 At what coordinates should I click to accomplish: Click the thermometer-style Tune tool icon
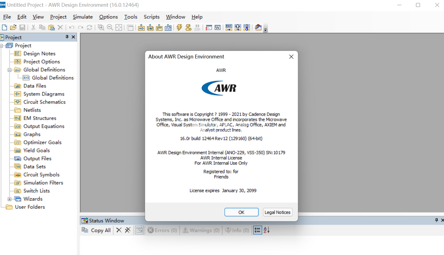(x=247, y=27)
